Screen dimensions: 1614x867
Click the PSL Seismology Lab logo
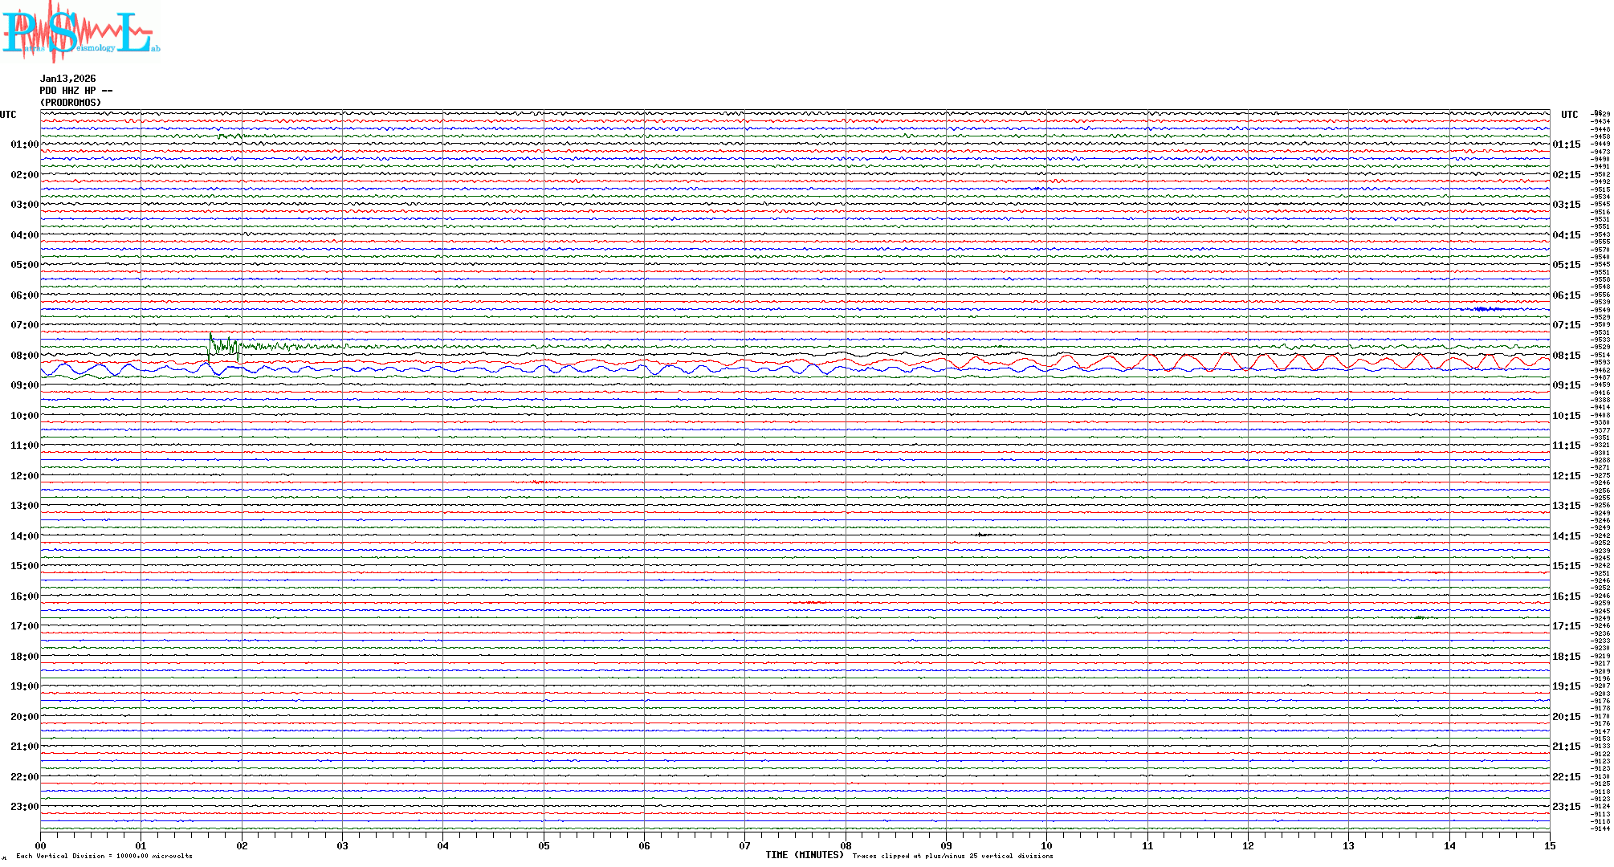(80, 32)
